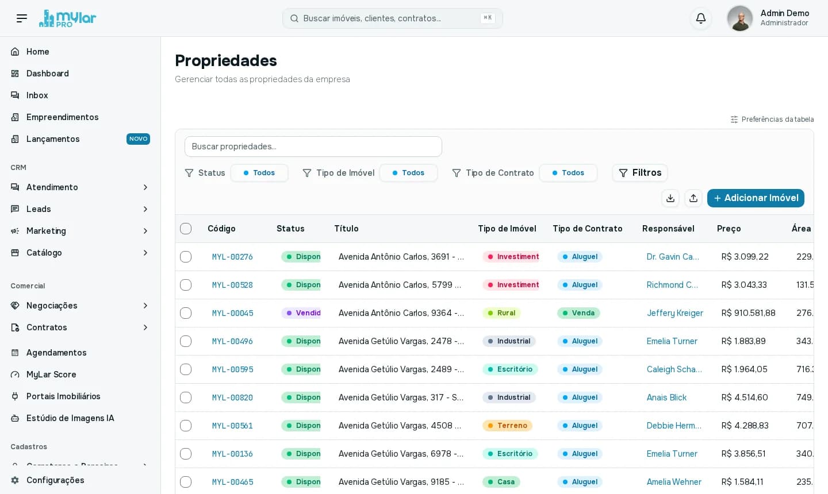Toggle the hamburger sidebar menu icon
The height and width of the screenshot is (494, 828).
[x=22, y=18]
